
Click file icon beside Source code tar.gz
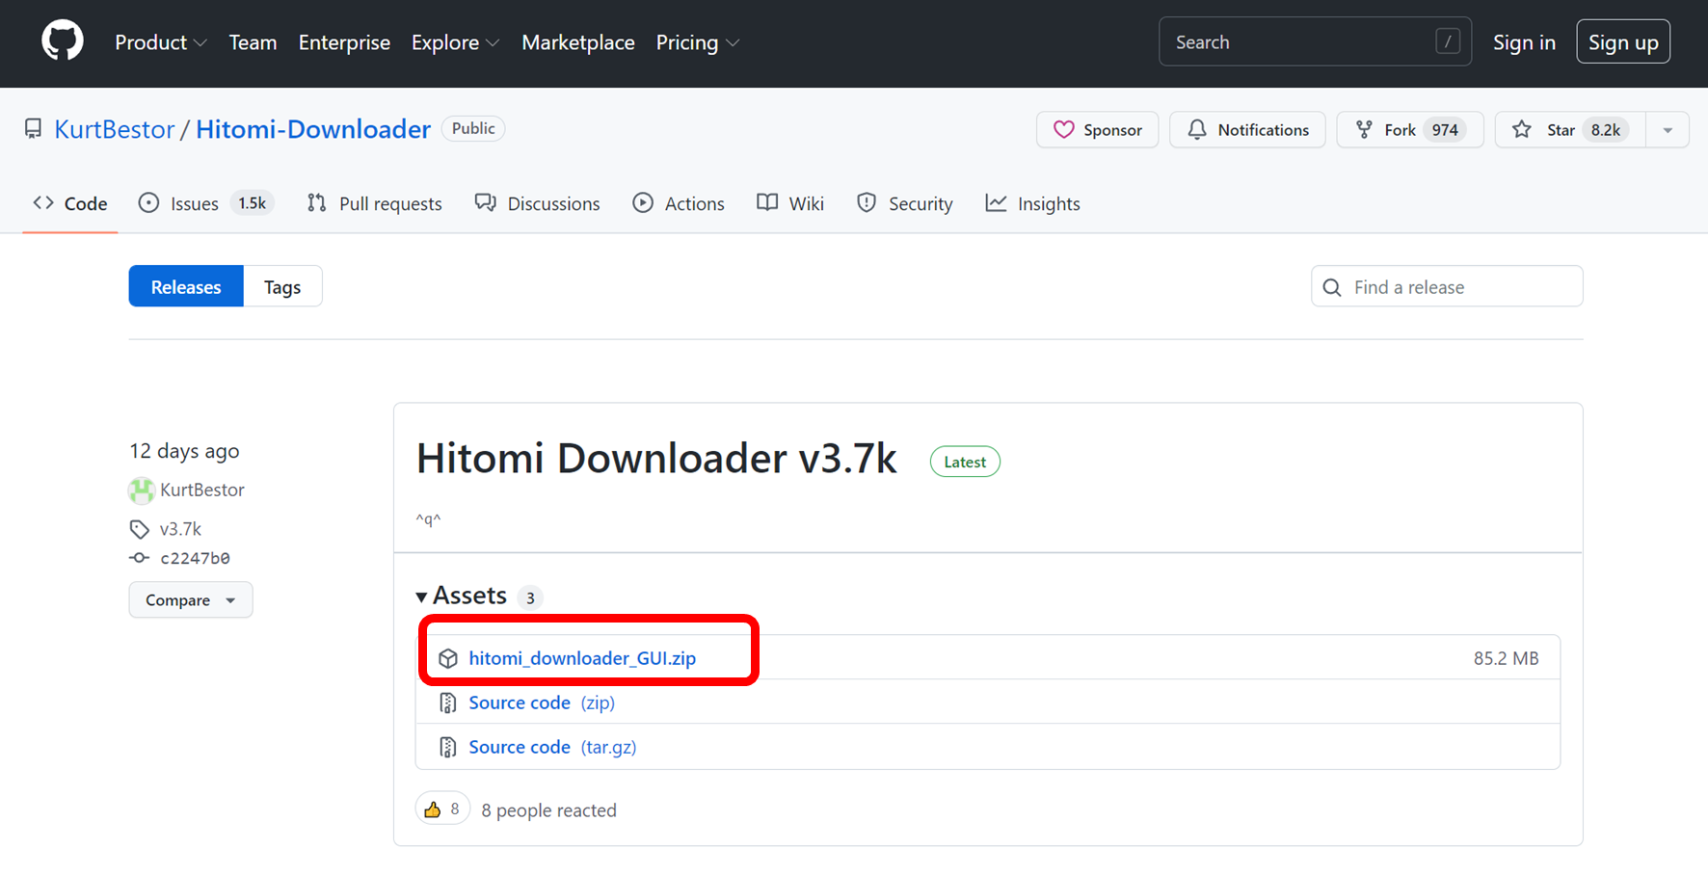448,747
